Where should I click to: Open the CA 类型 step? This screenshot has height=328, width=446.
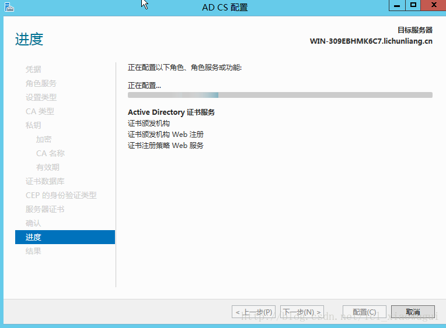tap(40, 111)
